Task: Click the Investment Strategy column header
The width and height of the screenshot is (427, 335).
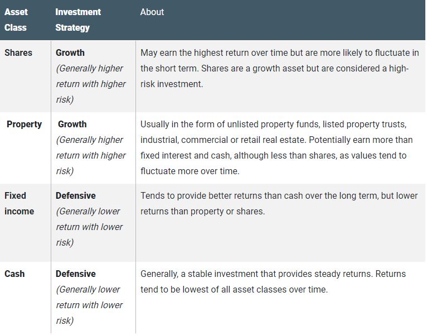Action: (x=78, y=20)
